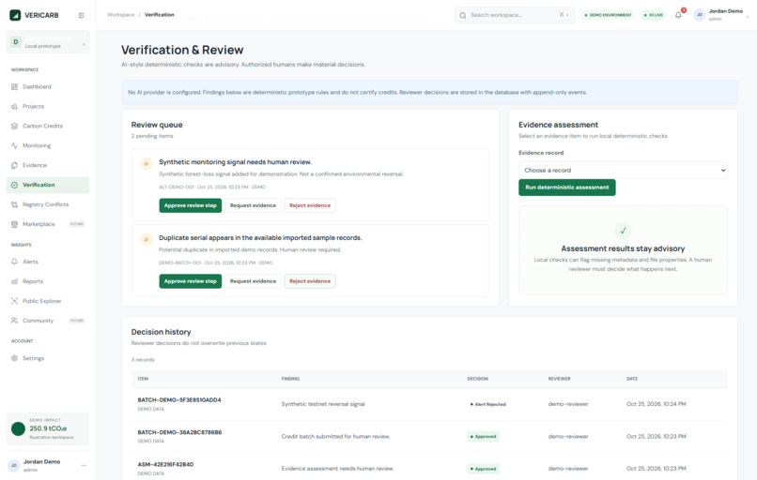This screenshot has width=757, height=480.
Task: Reject evidence for Duplicate serial item
Action: 310,281
